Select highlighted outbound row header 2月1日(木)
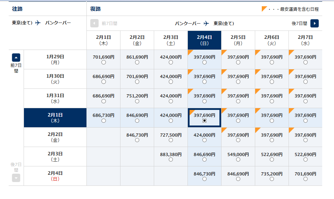The height and width of the screenshot is (199, 334). 55,118
